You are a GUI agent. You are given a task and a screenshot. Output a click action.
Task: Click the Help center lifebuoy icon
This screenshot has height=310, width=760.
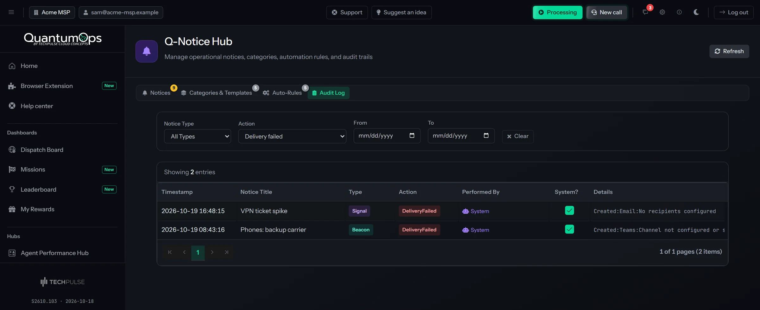pyautogui.click(x=12, y=106)
